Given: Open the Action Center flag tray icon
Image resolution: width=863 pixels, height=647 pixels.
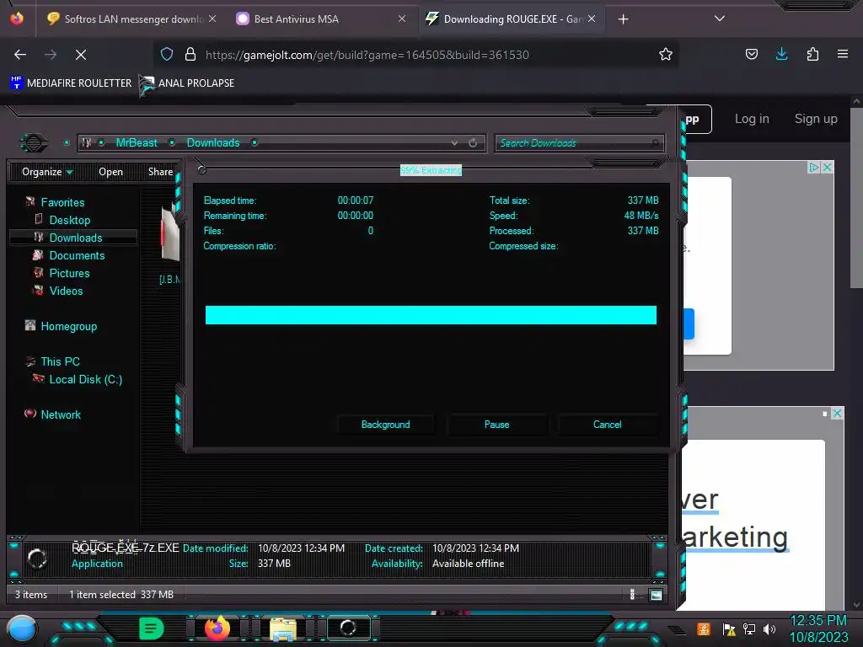Looking at the screenshot, I should click(729, 628).
